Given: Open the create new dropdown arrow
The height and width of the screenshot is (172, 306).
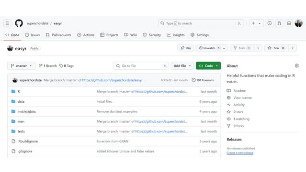Looking at the screenshot, I should point(260,23).
